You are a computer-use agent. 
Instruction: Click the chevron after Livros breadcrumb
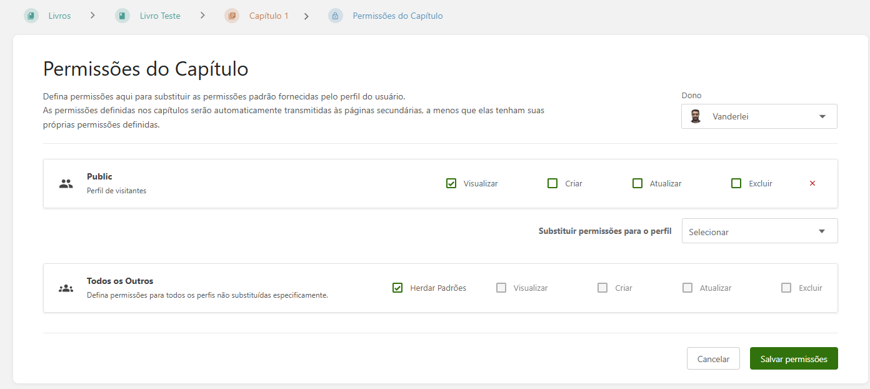tap(92, 16)
